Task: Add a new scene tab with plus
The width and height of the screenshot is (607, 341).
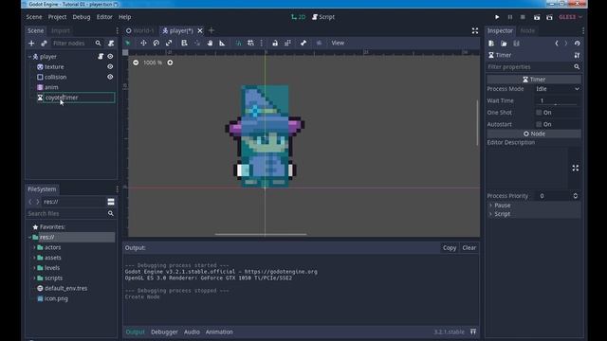Action: click(212, 30)
